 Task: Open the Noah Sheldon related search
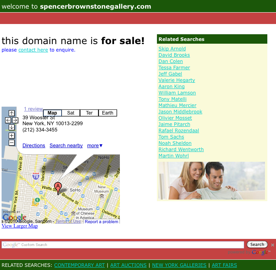pyautogui.click(x=175, y=143)
